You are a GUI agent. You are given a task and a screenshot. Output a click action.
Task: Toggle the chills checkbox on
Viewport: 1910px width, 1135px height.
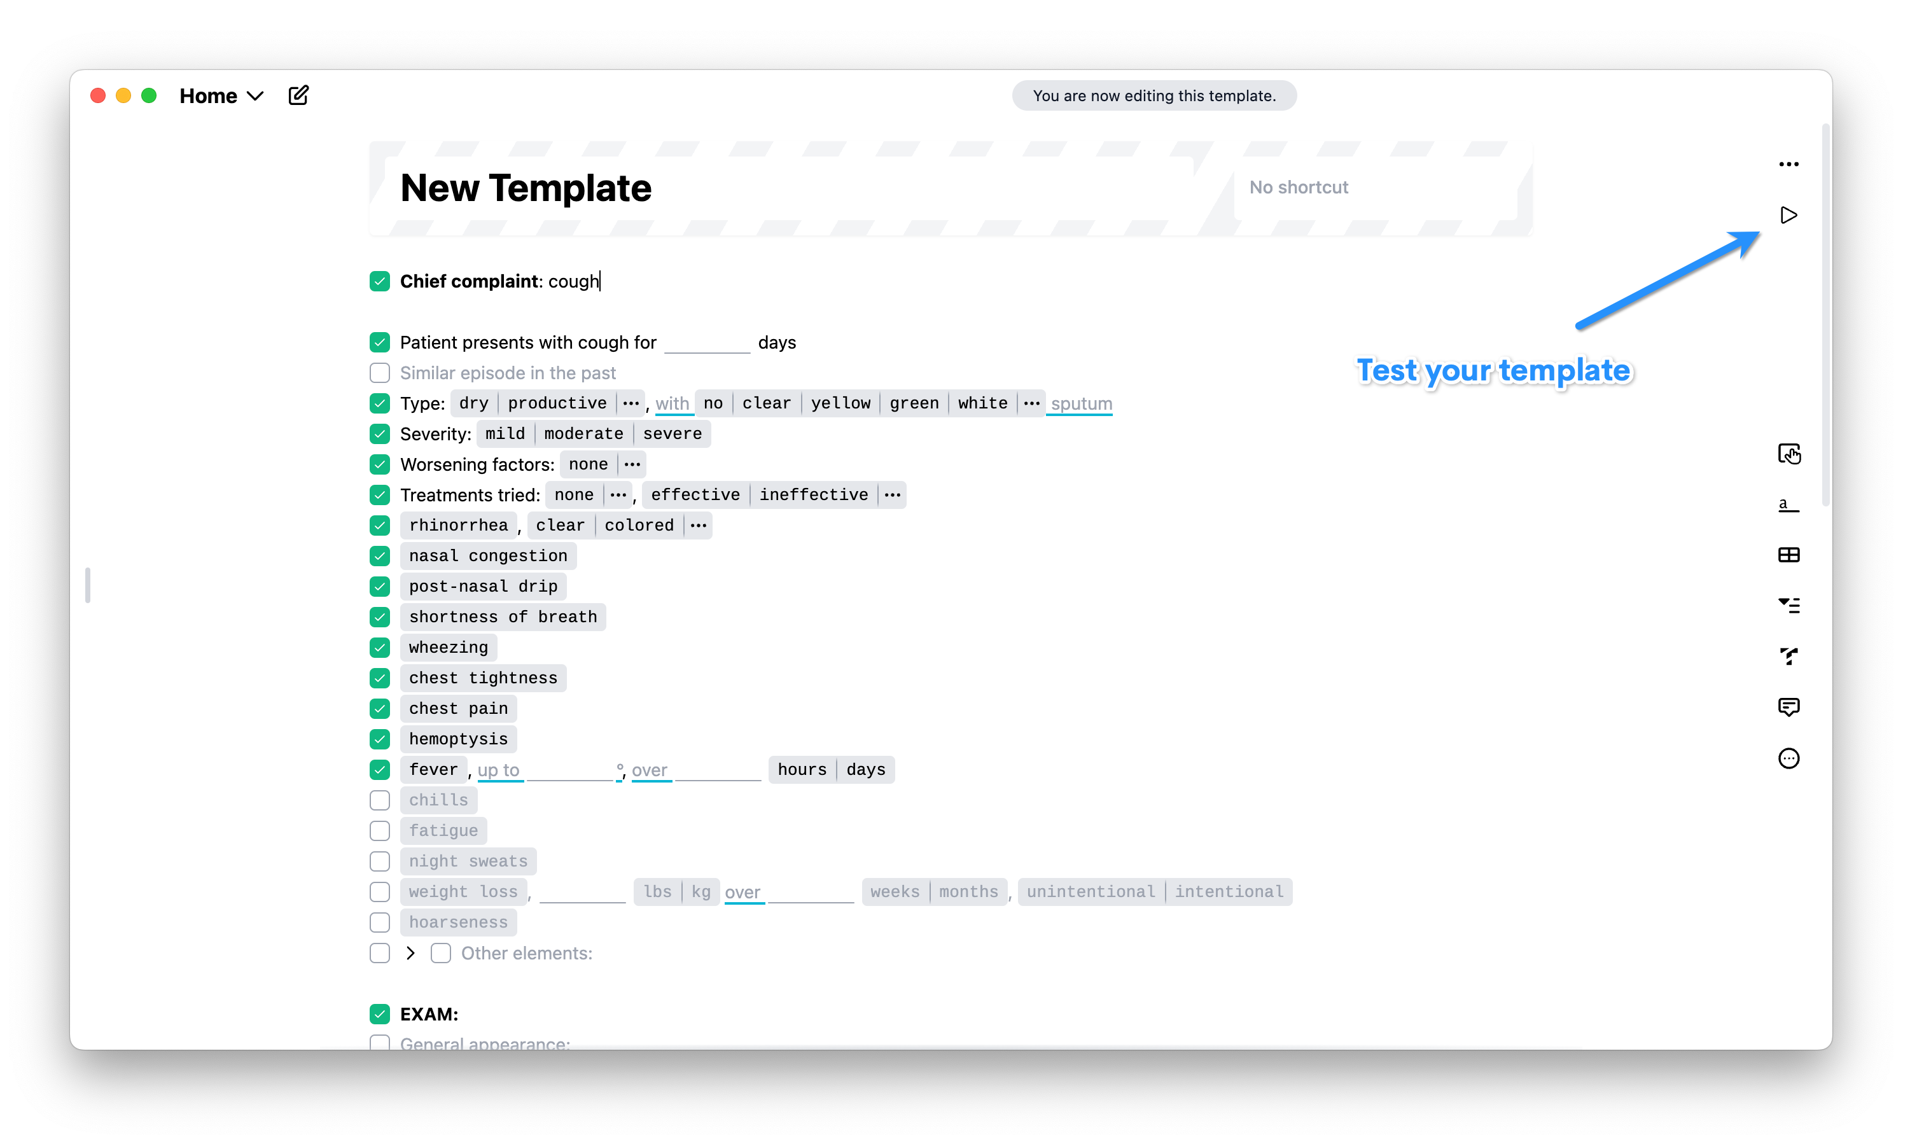380,798
